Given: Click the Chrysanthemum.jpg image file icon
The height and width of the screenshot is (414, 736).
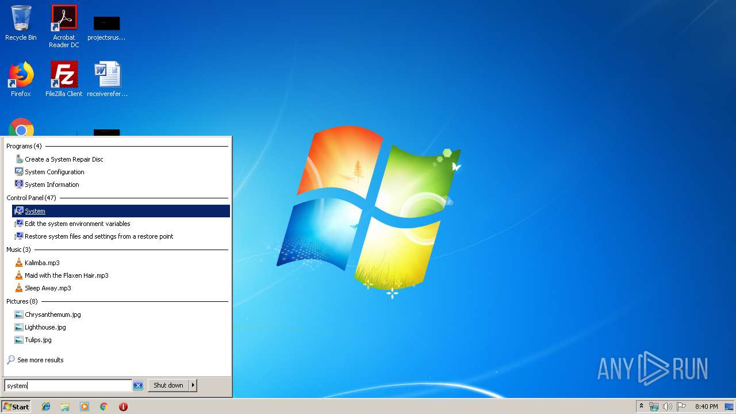Looking at the screenshot, I should 19,315.
